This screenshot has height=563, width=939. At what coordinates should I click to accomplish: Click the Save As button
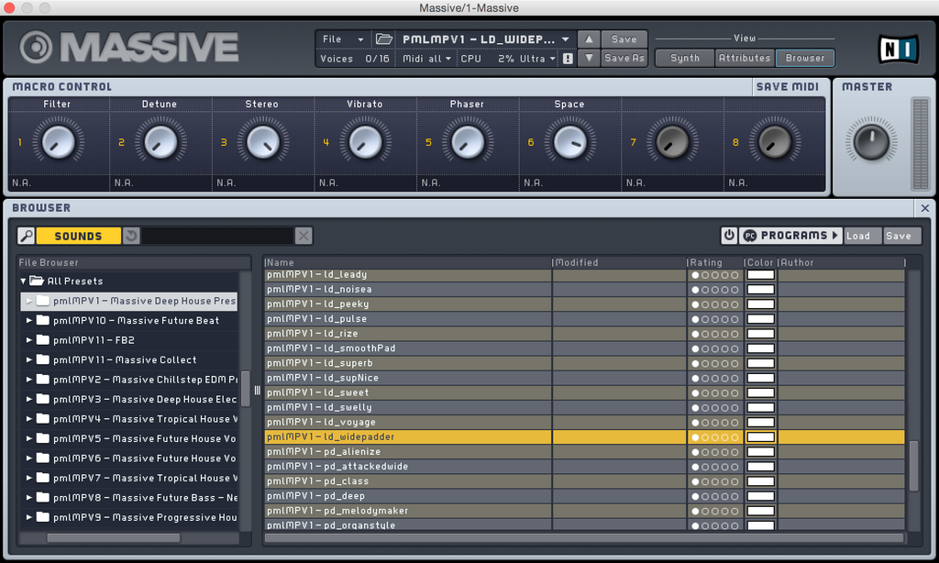tap(624, 59)
